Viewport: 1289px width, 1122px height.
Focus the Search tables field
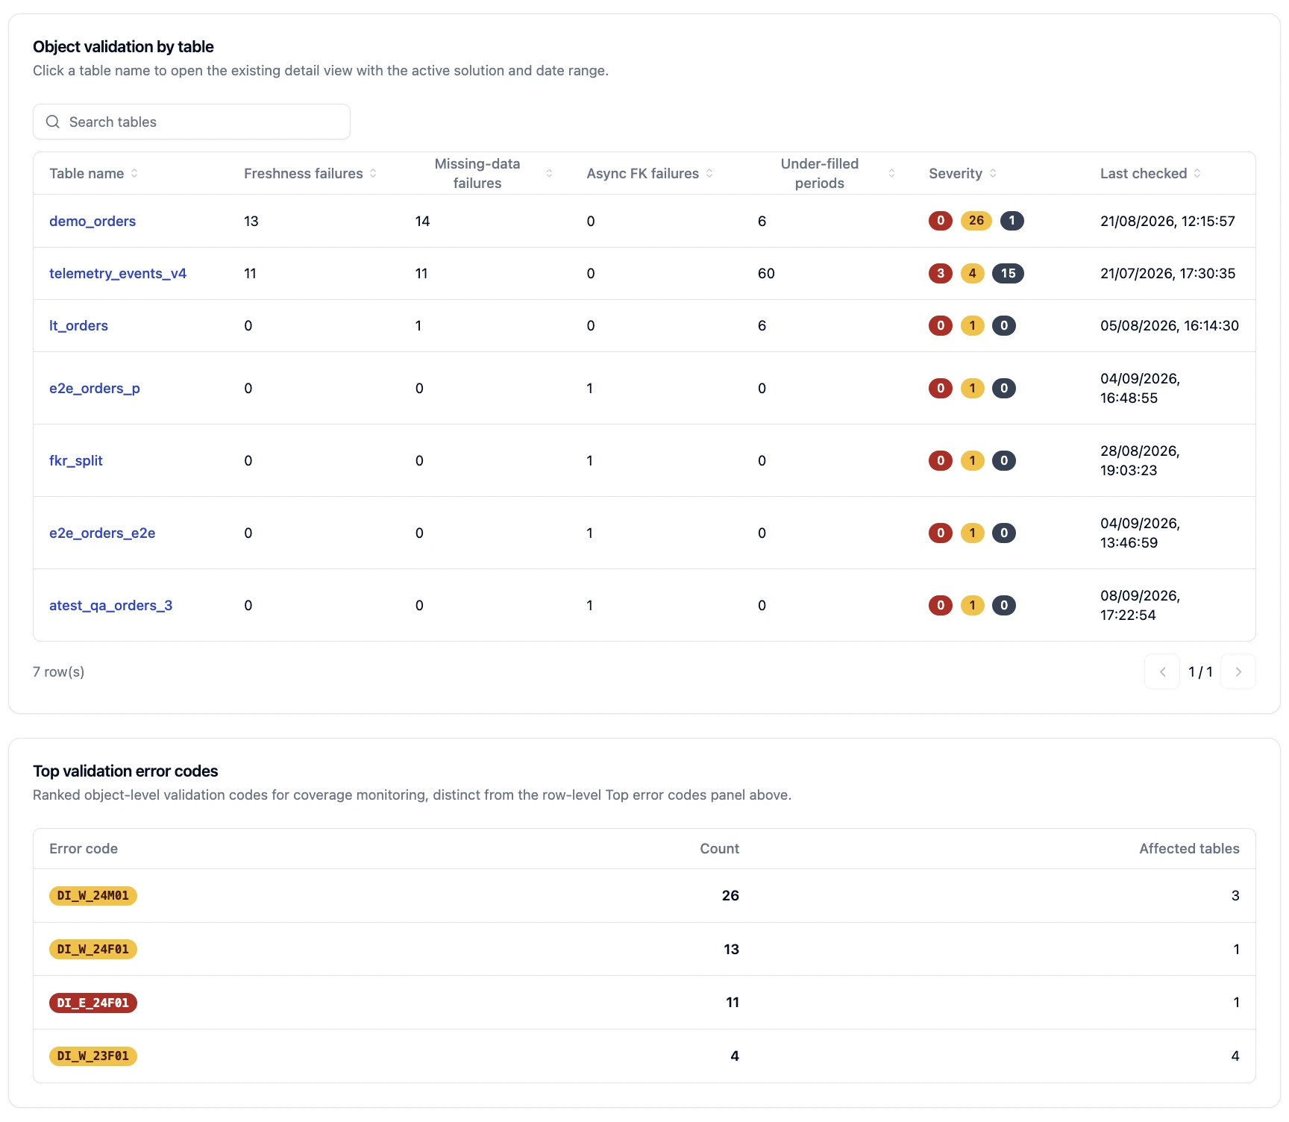tap(192, 122)
